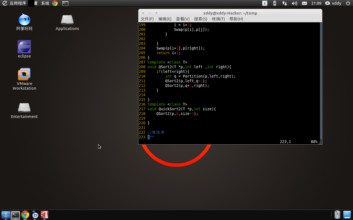The height and width of the screenshot is (220, 353).
Task: Click '/**' comment start on line 223
Action: tap(151, 137)
